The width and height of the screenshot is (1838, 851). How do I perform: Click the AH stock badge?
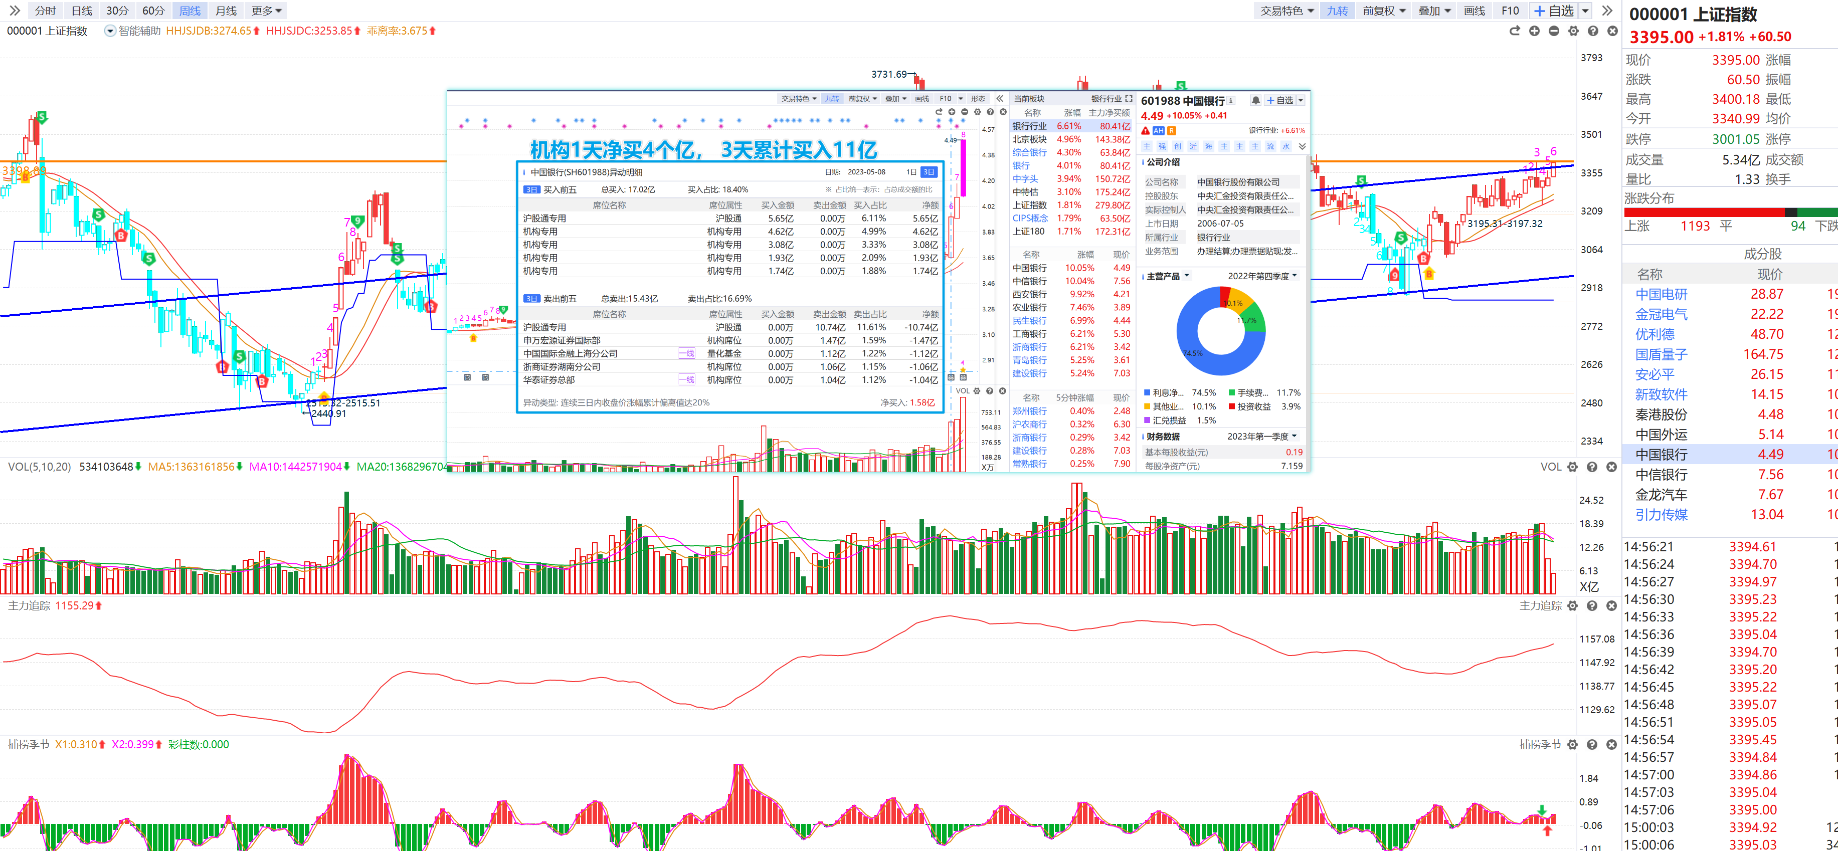click(1159, 130)
